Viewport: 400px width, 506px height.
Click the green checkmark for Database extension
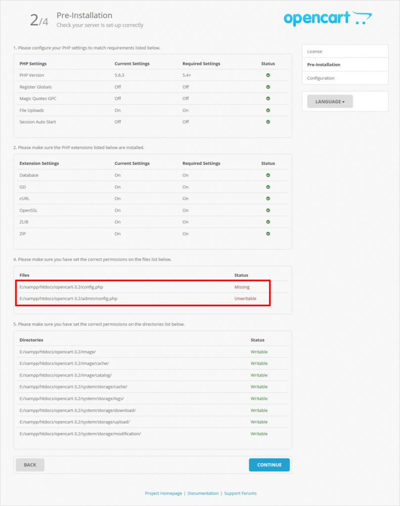pyautogui.click(x=268, y=174)
